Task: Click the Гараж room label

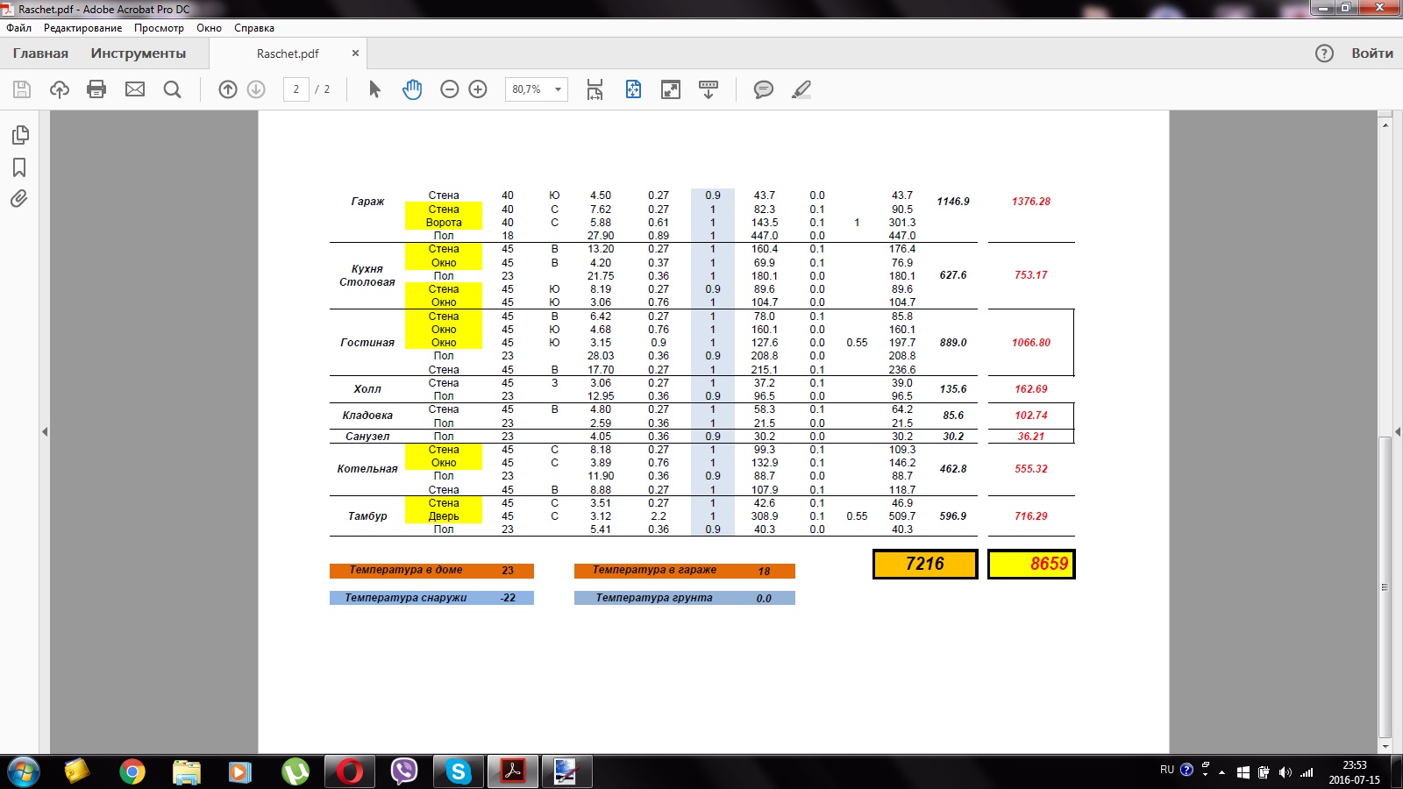Action: [367, 202]
